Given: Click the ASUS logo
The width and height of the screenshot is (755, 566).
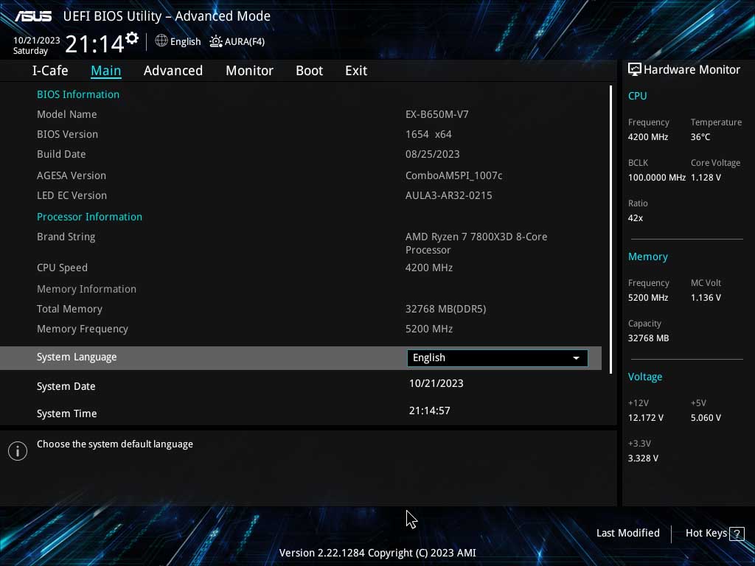Looking at the screenshot, I should point(33,16).
